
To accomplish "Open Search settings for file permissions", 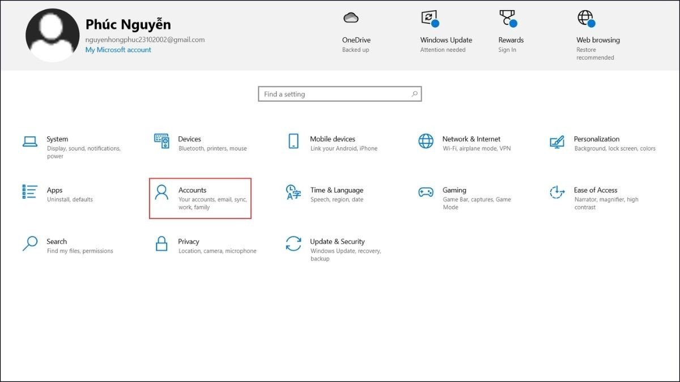I will tap(57, 241).
